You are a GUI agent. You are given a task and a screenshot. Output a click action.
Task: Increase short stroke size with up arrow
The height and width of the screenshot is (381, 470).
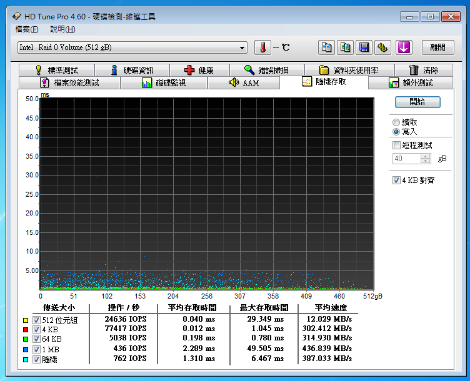[426, 156]
